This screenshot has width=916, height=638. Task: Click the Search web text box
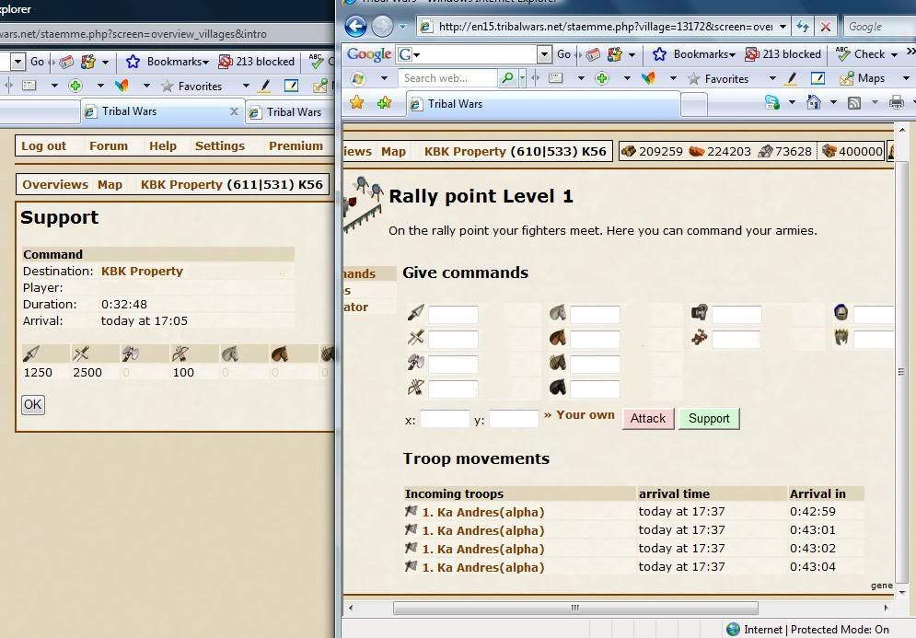point(448,77)
